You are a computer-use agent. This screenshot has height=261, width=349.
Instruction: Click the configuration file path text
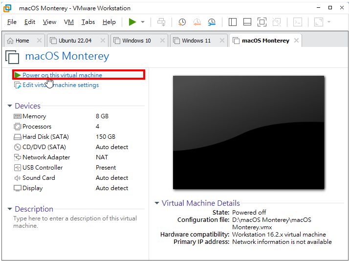(x=272, y=223)
